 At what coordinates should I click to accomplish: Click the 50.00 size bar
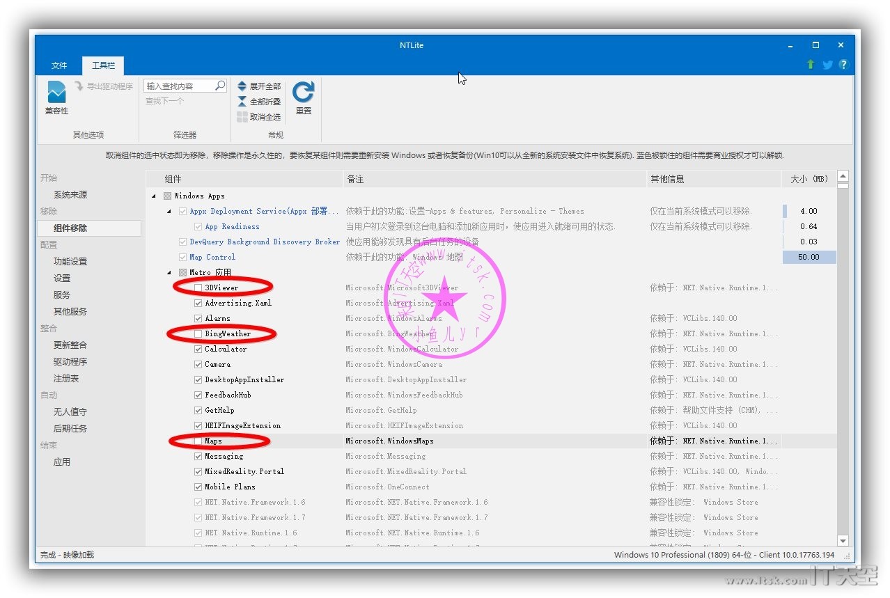(809, 257)
